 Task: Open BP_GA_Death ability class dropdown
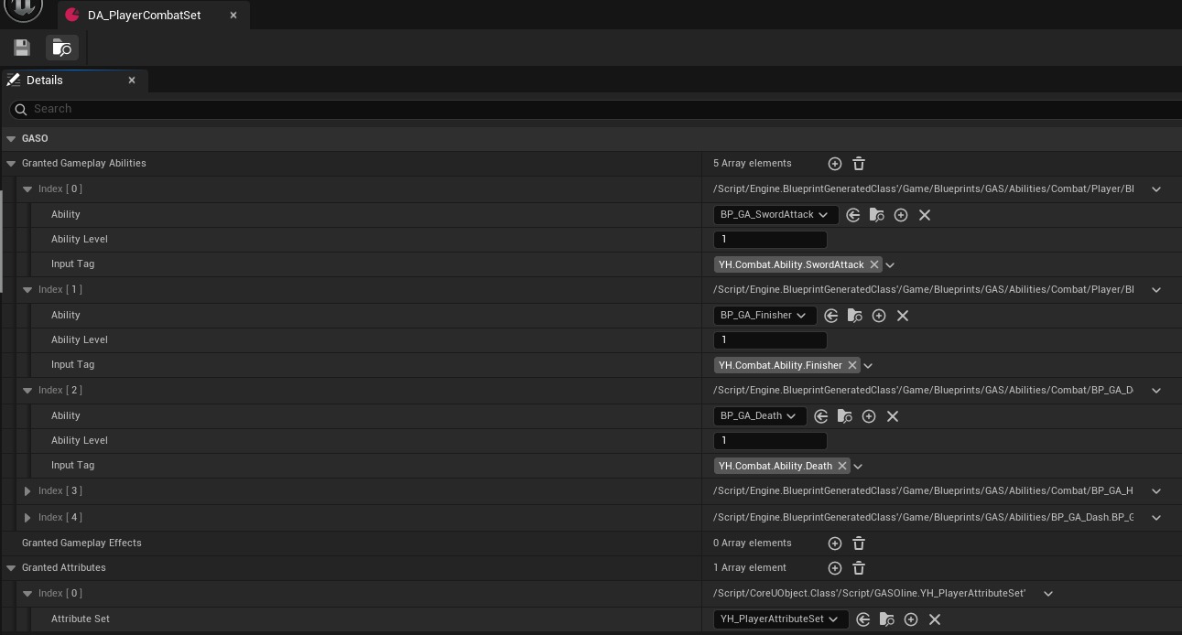point(759,416)
